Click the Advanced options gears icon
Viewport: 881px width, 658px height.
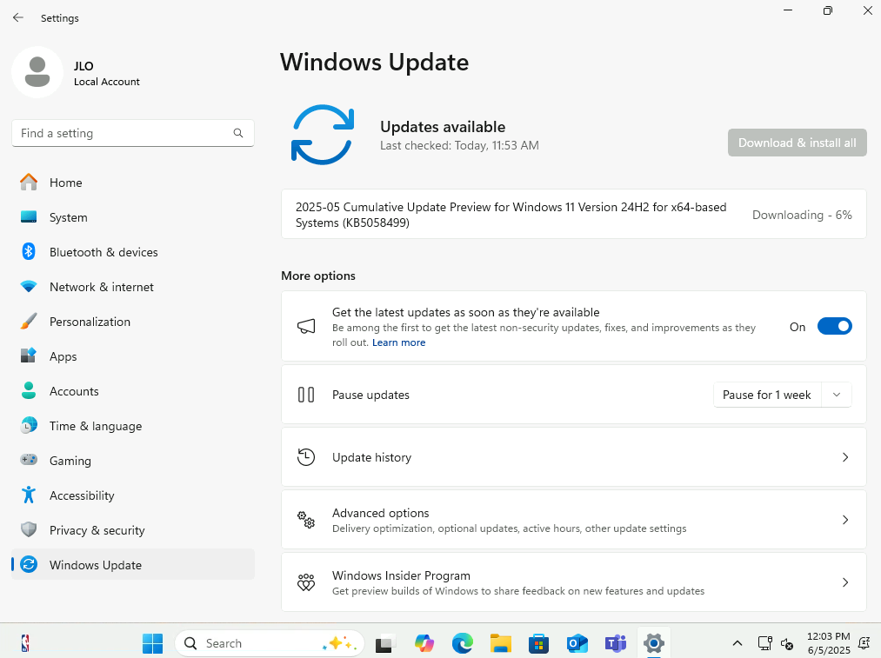[306, 520]
